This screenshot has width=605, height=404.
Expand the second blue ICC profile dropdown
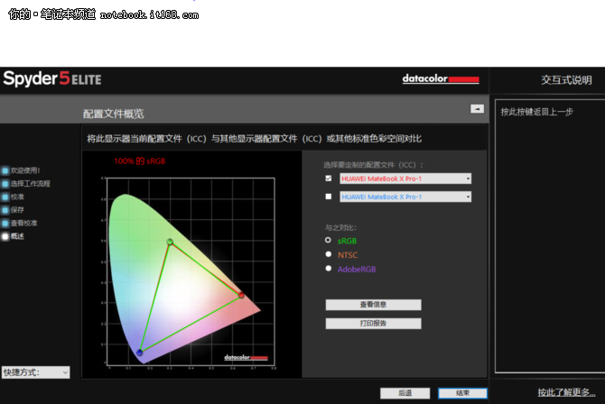[405, 197]
